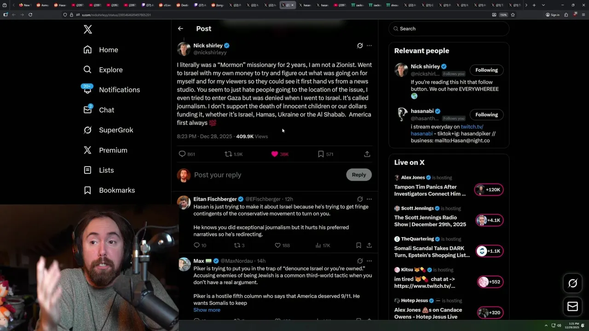Open the Grok icon on Eitan Fischberger's reply

coord(360,199)
